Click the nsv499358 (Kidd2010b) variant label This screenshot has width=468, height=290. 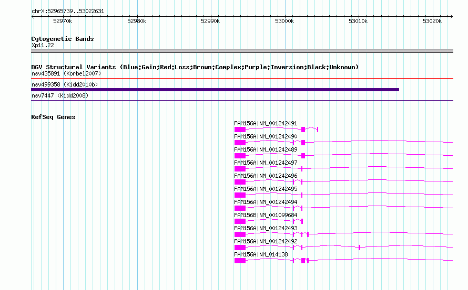pyautogui.click(x=65, y=84)
